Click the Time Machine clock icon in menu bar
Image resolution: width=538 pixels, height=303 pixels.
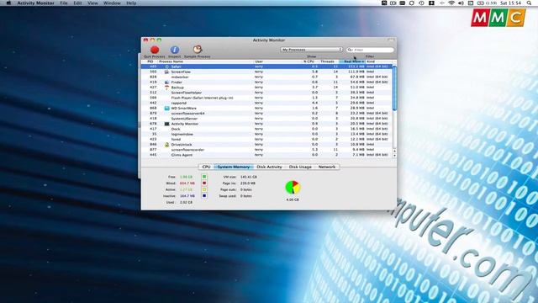click(x=421, y=3)
